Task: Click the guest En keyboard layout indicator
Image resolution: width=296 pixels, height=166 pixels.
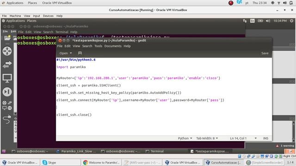Action: (x=253, y=21)
